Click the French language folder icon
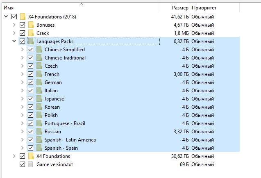Screen dimensions: 261x178 39,74
